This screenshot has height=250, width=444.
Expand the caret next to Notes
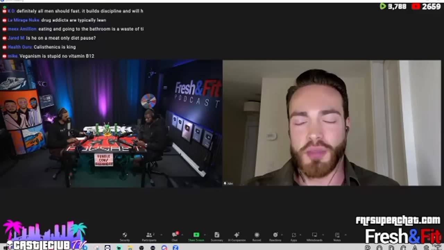point(345,235)
